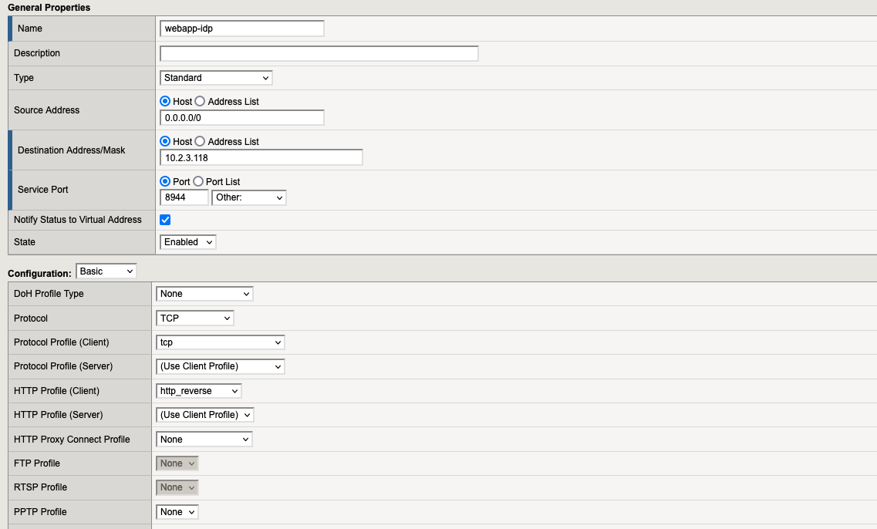Click the Name input field
Viewport: 877px width, 529px height.
241,29
